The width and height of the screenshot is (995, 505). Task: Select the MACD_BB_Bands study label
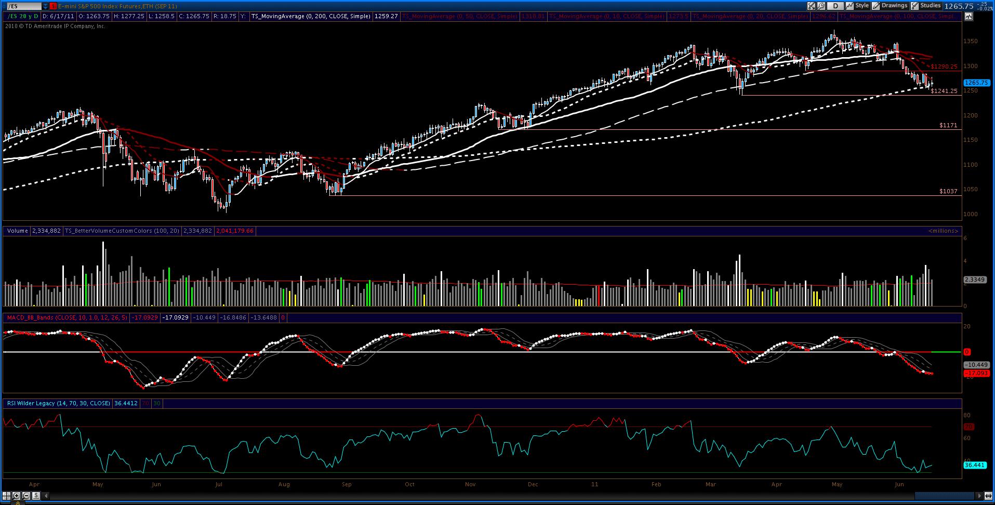tap(66, 317)
